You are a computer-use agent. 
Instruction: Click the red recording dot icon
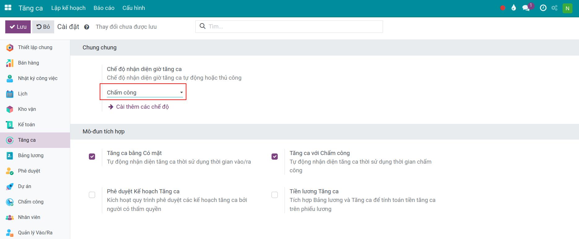[x=503, y=8]
